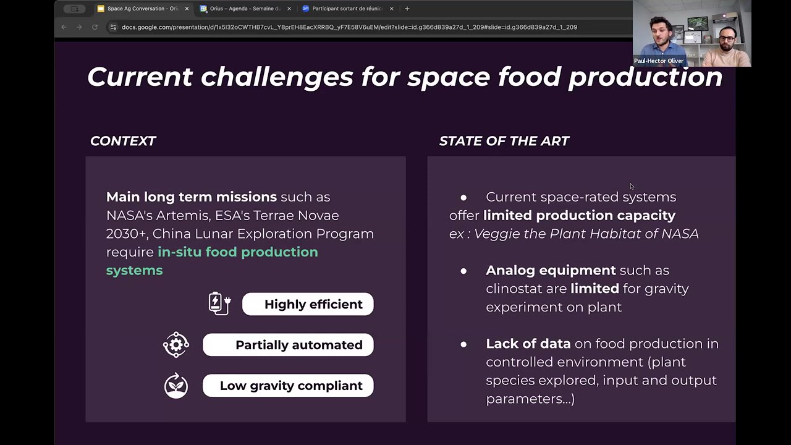Click the green in-situ food production systems text
The image size is (791, 445).
(x=212, y=261)
